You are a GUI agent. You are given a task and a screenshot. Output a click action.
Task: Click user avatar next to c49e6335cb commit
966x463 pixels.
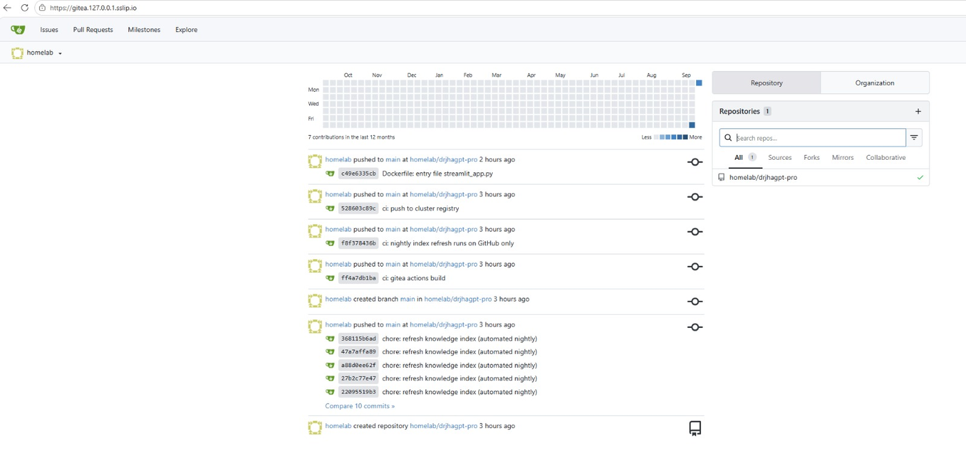(331, 174)
